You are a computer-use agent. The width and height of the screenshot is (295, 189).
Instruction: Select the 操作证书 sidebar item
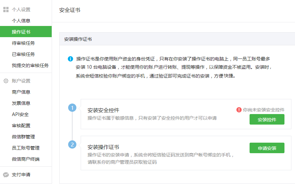tap(21, 32)
